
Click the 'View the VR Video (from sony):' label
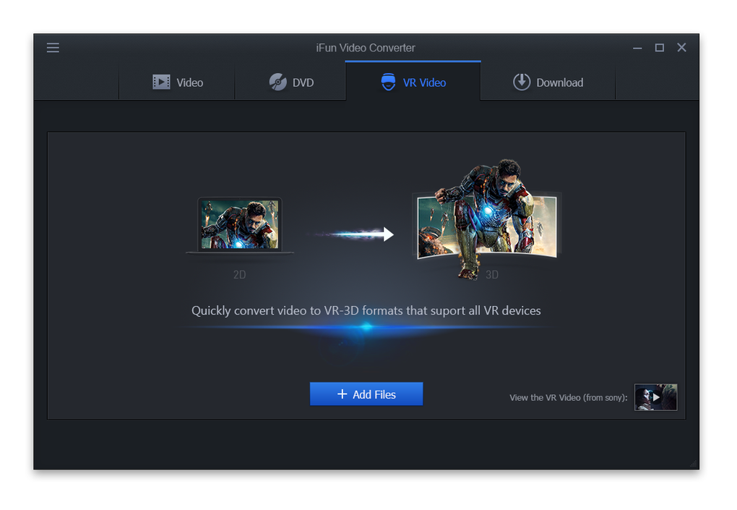[568, 398]
